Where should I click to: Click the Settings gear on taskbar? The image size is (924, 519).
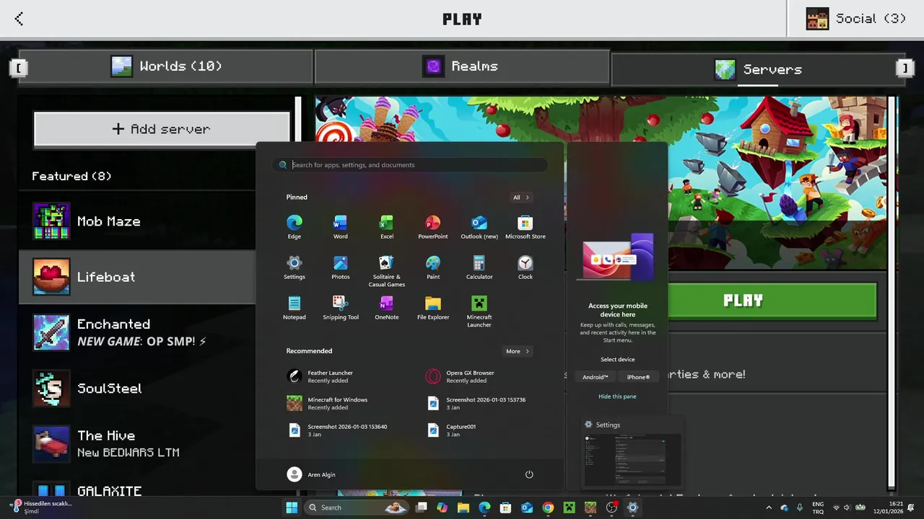pos(632,507)
